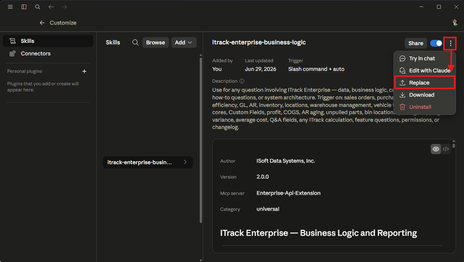Add a personal plugin with plus icon
The image size is (464, 262).
[x=84, y=71]
